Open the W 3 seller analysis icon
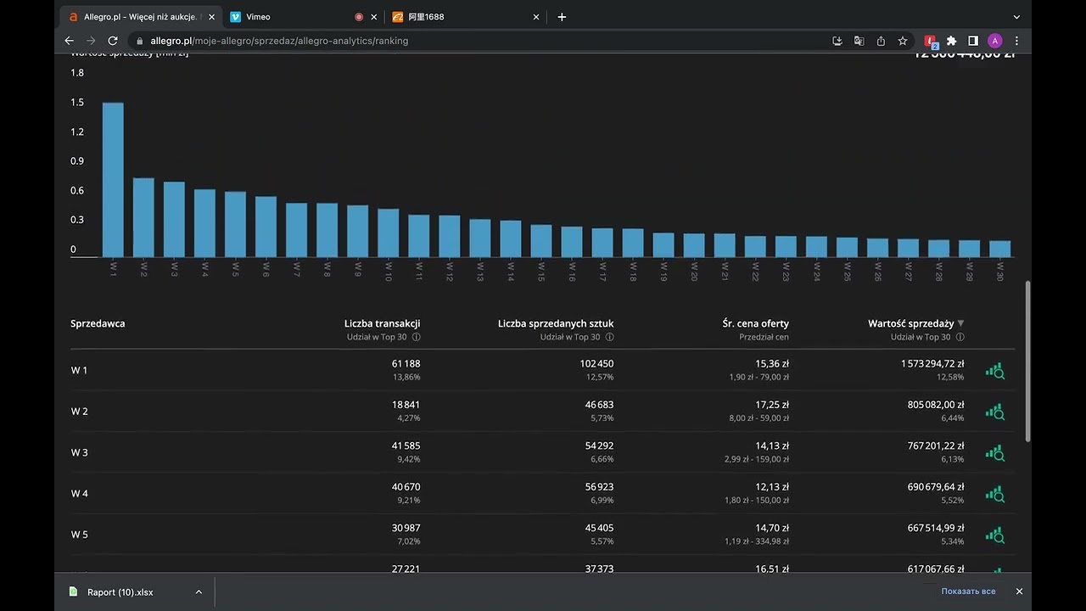Screen dimensions: 1086x611 tap(994, 453)
